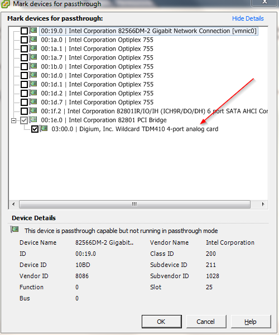Click PCI card icon of device 00:19.0
The image size is (279, 335).
point(33,30)
